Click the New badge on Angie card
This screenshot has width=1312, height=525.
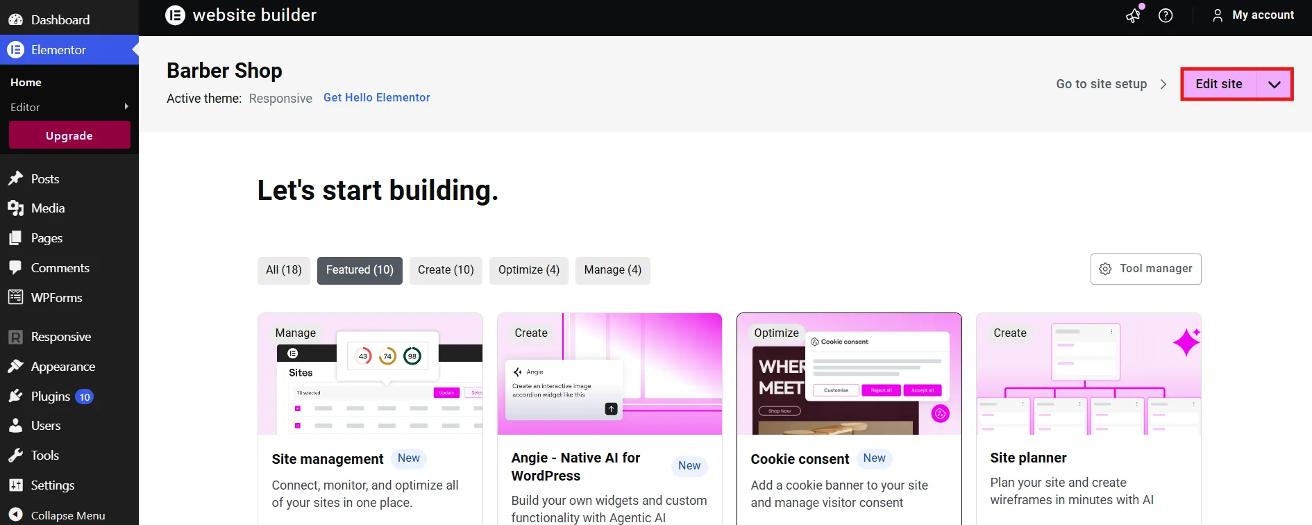point(689,466)
